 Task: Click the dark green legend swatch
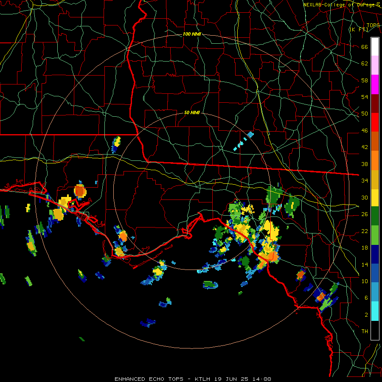[x=375, y=216]
